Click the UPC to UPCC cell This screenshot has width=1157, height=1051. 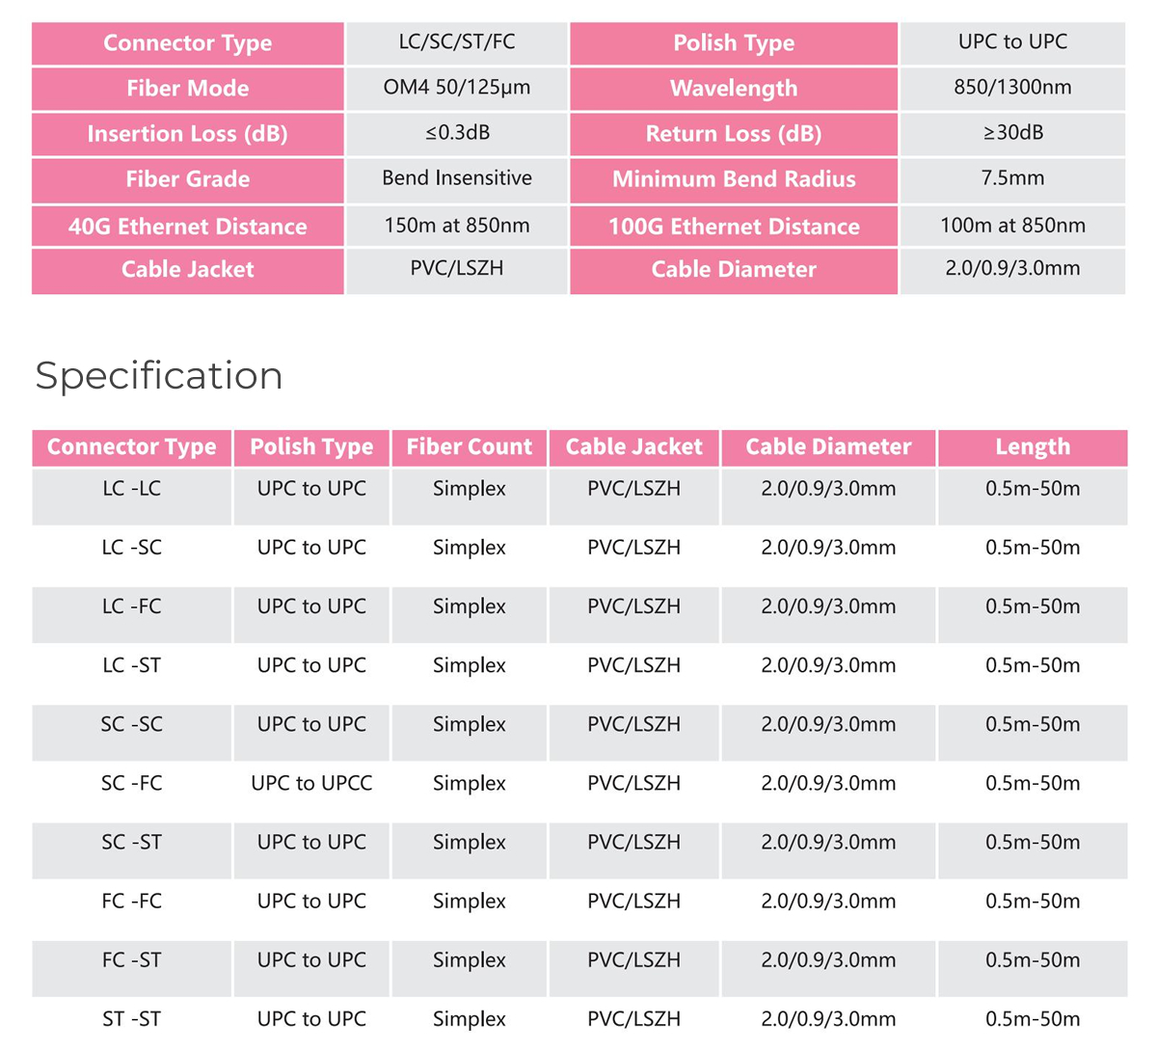311,783
